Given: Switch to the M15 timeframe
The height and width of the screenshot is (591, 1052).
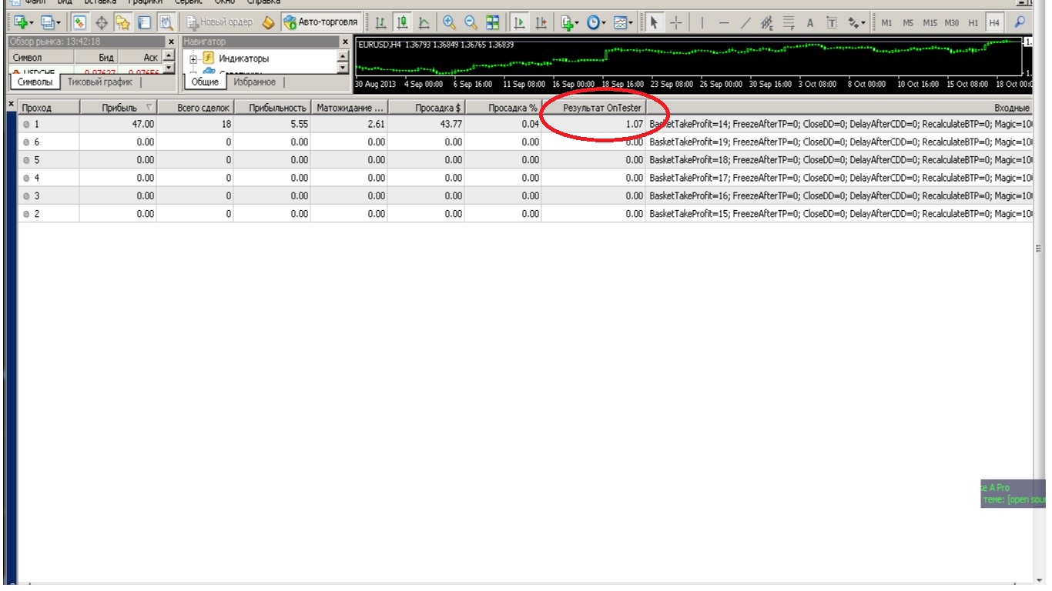Looking at the screenshot, I should coord(930,22).
